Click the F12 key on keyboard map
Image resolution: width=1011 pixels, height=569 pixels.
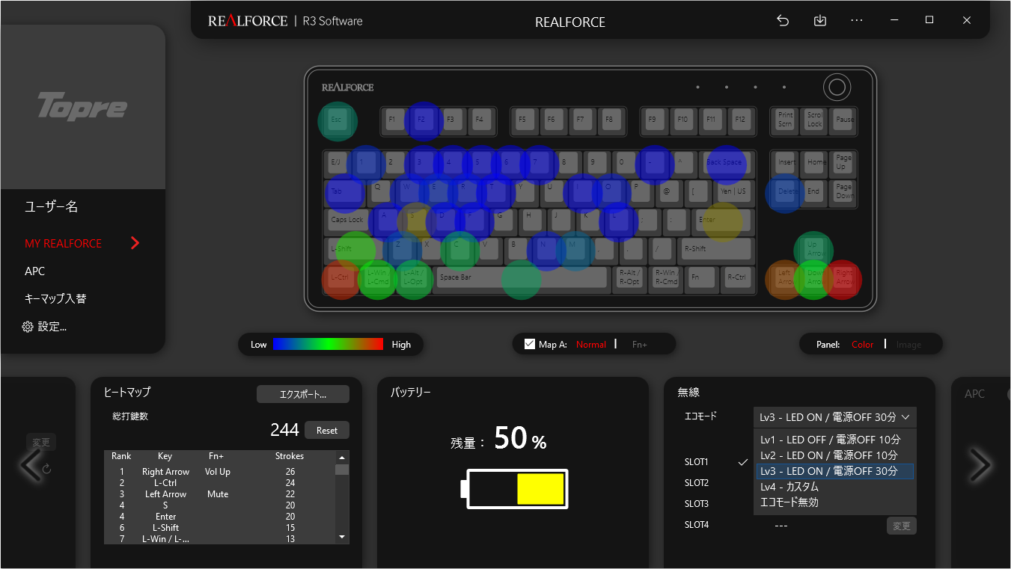tap(740, 120)
